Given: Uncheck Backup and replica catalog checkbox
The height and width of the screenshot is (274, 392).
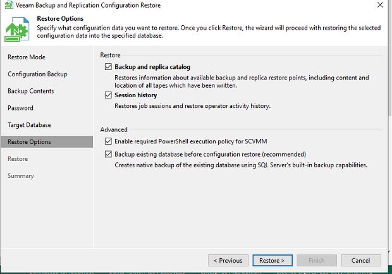Looking at the screenshot, I should [108, 67].
